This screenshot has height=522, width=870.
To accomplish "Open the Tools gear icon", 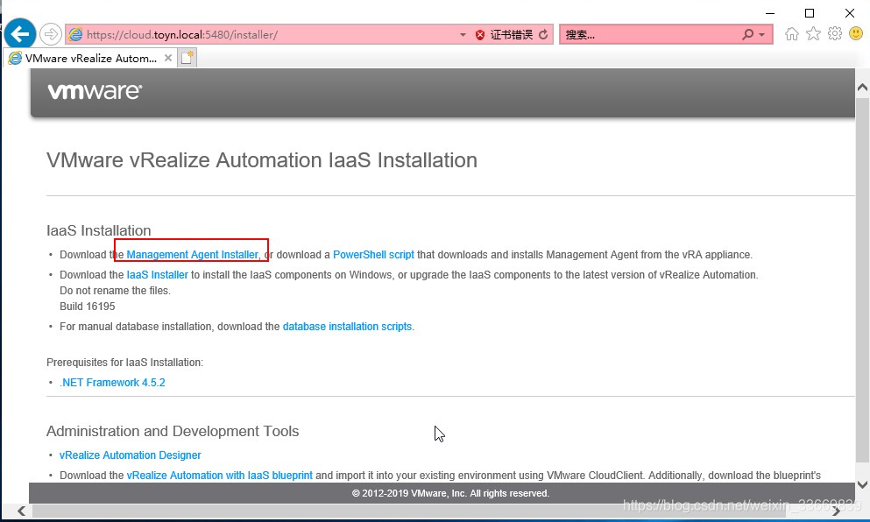I will 834,34.
